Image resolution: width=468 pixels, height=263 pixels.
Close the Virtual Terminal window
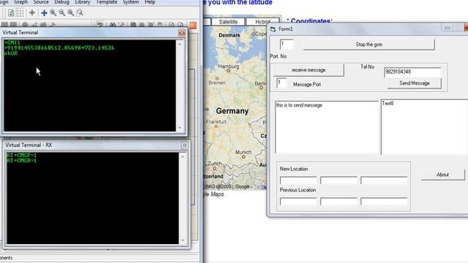[x=182, y=33]
